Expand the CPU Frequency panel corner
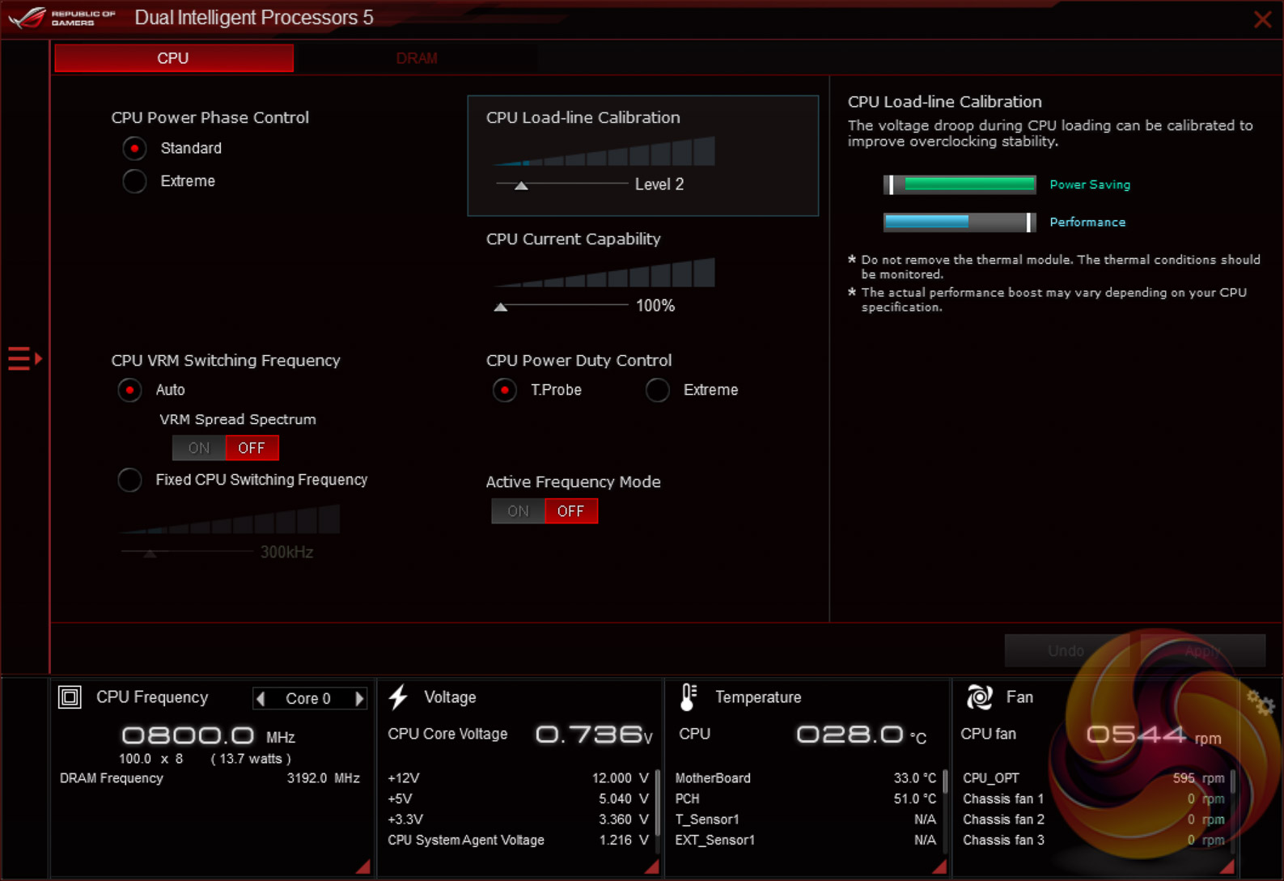 (363, 866)
